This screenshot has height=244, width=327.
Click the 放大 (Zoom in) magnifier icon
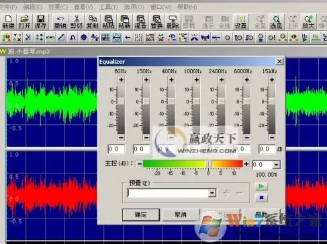tap(308, 22)
